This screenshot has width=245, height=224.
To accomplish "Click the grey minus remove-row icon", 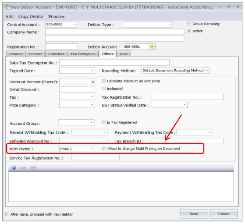I will click(x=23, y=168).
